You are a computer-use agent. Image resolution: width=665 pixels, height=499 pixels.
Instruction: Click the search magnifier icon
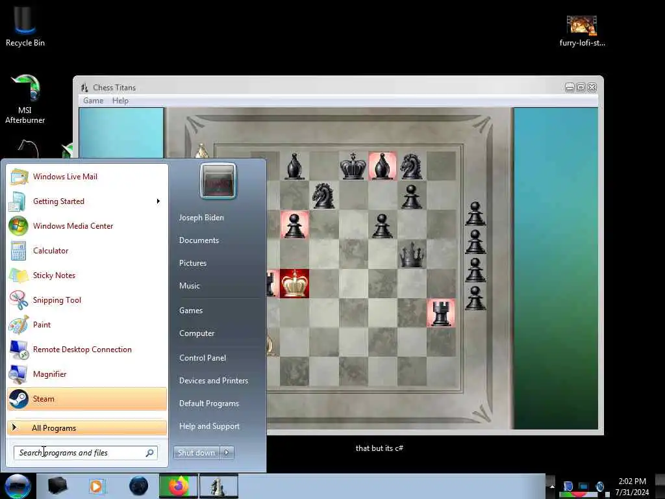(x=150, y=453)
